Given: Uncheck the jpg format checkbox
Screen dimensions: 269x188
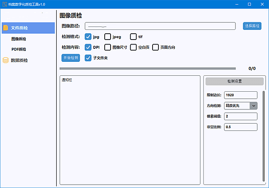Looking at the screenshot, I should 88,37.
